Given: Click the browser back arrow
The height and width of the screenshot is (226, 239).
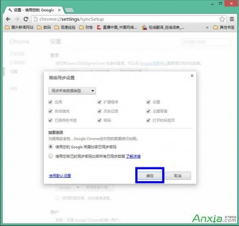Looking at the screenshot, I should (8, 19).
